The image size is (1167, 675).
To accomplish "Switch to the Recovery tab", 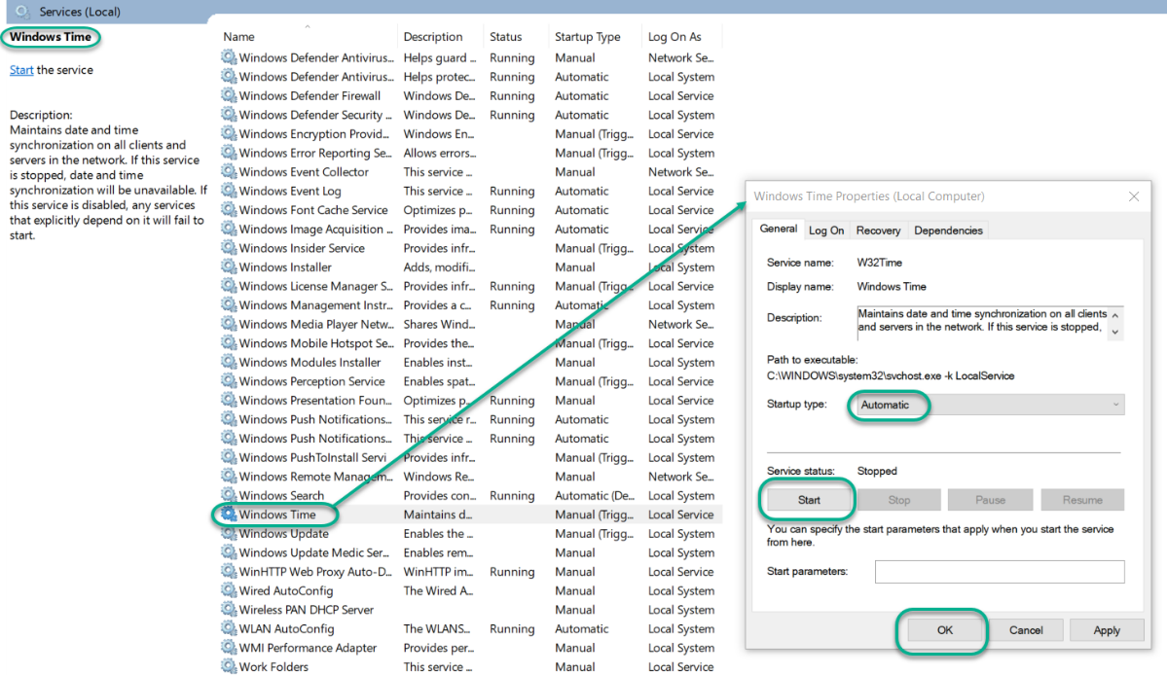I will click(878, 230).
